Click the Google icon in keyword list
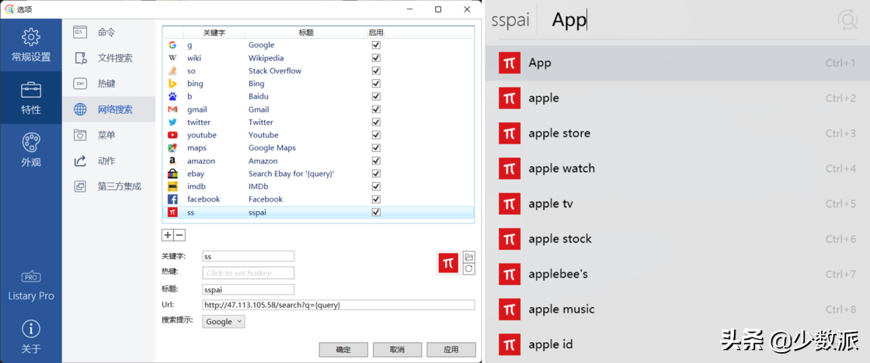Screen dimensions: 870x363 coord(172,45)
